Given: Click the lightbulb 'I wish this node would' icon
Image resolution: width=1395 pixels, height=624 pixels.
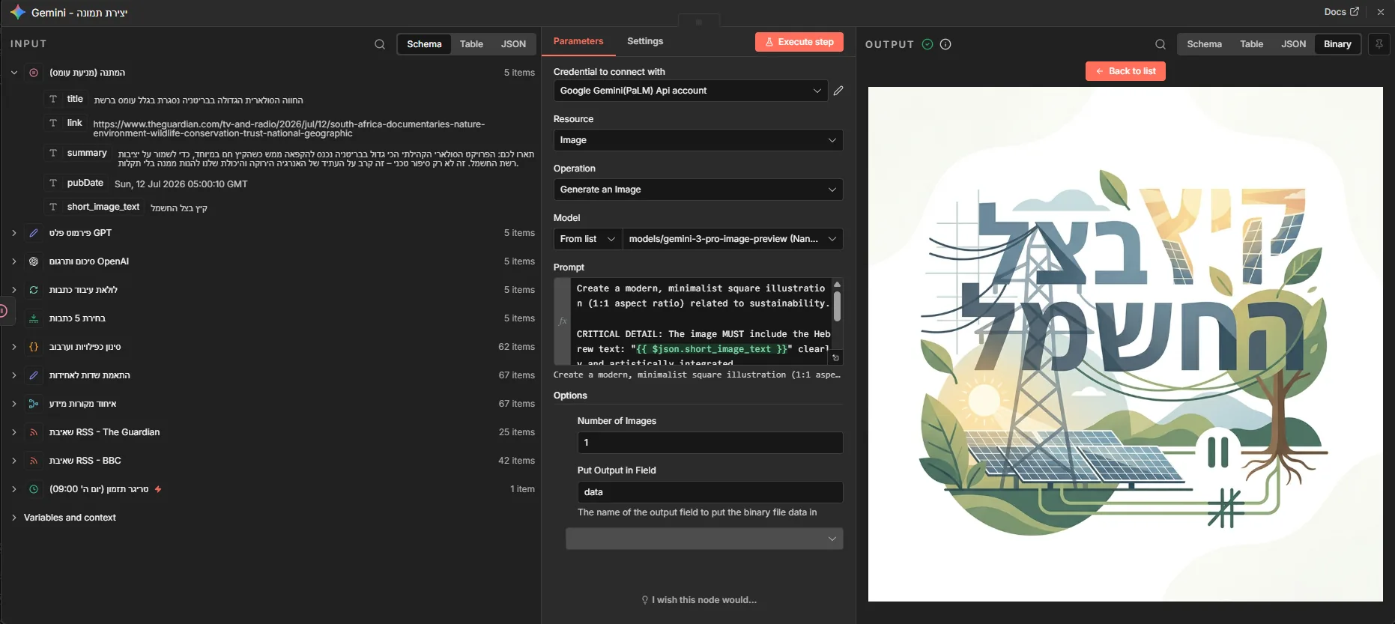Looking at the screenshot, I should tap(645, 600).
